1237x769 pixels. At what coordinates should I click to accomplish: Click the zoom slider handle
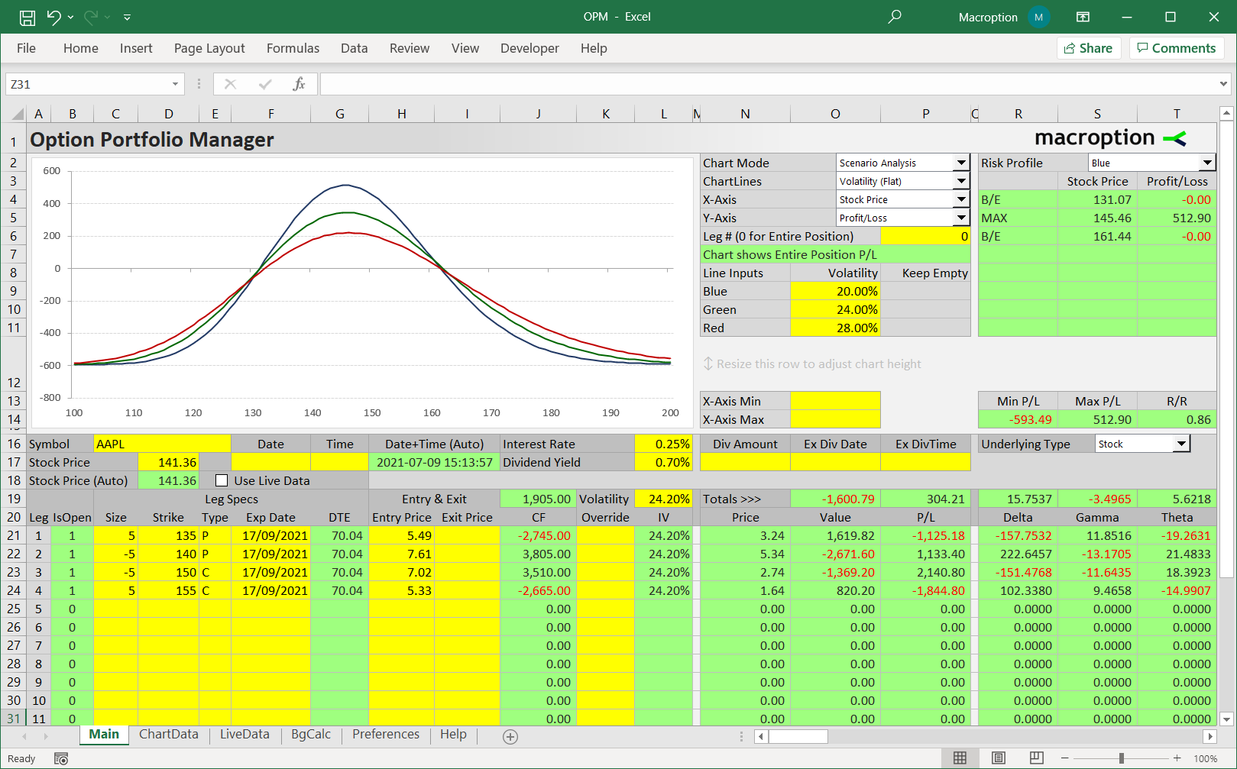1121,758
